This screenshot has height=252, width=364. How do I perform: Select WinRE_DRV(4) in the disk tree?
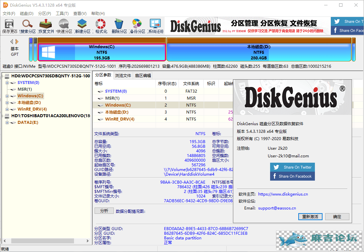point(32,109)
